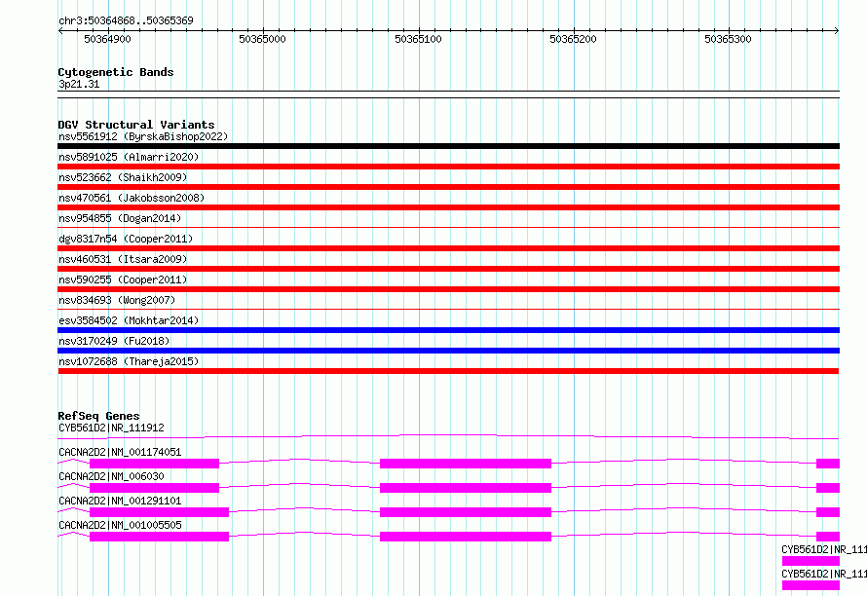Screen dimensions: 867x596
Task: Click first exon of CACNA2D2|NM_001005505
Action: tap(159, 537)
